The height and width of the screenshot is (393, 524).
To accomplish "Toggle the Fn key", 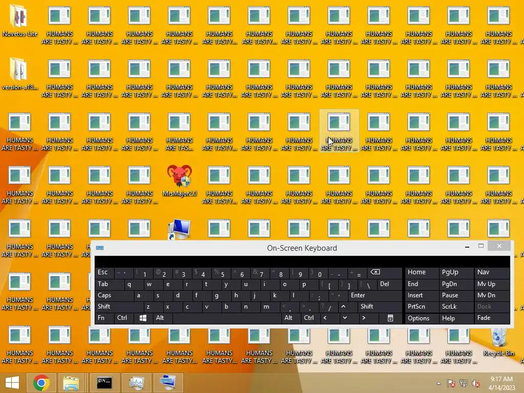I will click(104, 318).
